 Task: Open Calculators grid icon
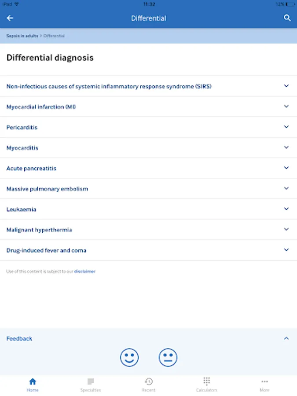click(x=206, y=384)
